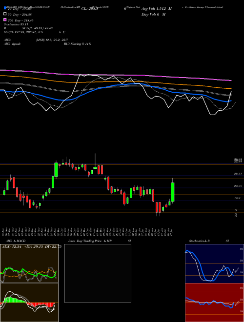Screen dimensions: 244x322
Task: Click the blue 20 Day legend swatch
Action: [x=5, y=8]
